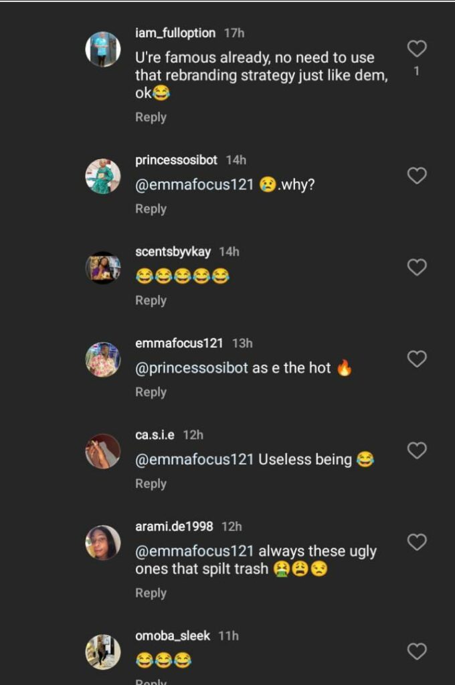455x685 pixels.
Task: Reply to arami.de1998's comment
Action: coord(151,593)
